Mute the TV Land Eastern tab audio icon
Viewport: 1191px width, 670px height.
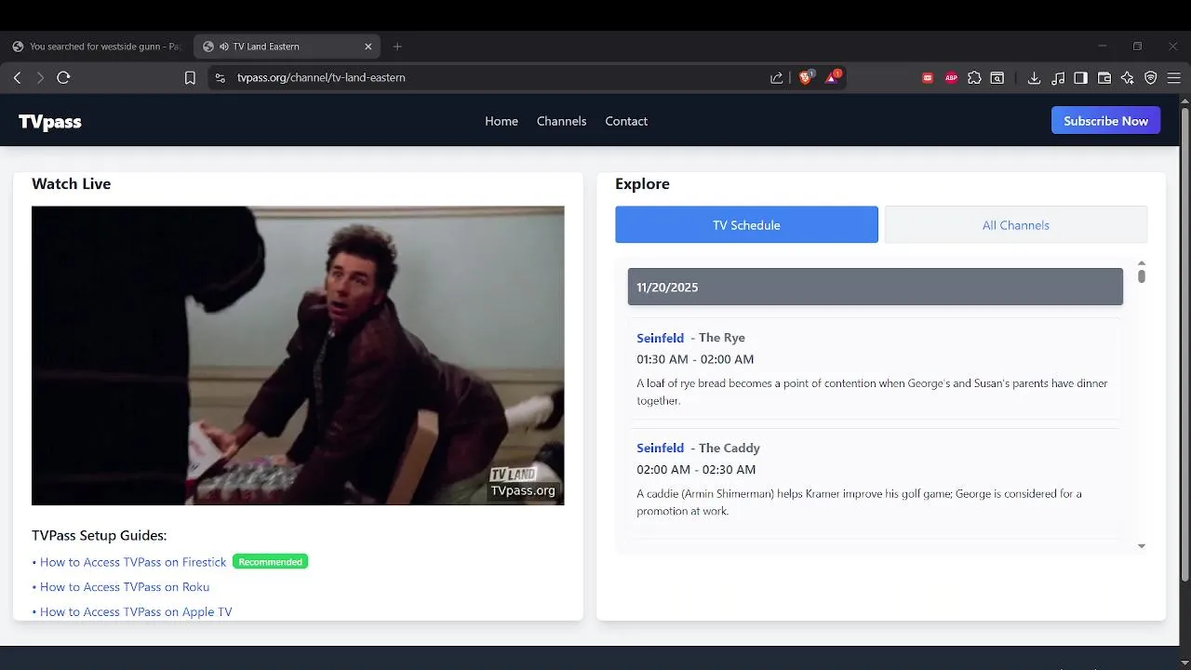point(224,47)
